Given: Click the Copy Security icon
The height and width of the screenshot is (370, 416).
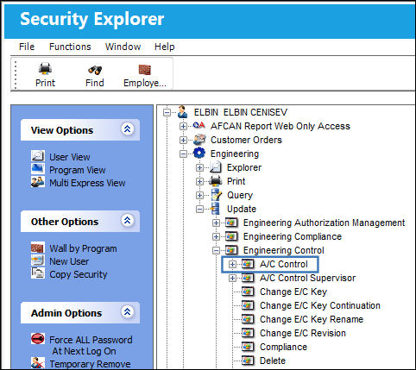Looking at the screenshot, I should pyautogui.click(x=38, y=273).
